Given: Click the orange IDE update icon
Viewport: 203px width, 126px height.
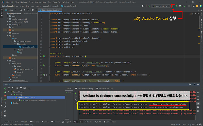Looking at the screenshot, I should (197, 6).
